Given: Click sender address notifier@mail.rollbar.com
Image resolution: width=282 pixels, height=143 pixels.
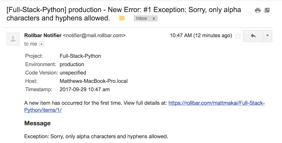Looking at the screenshot, I should pos(94,35).
